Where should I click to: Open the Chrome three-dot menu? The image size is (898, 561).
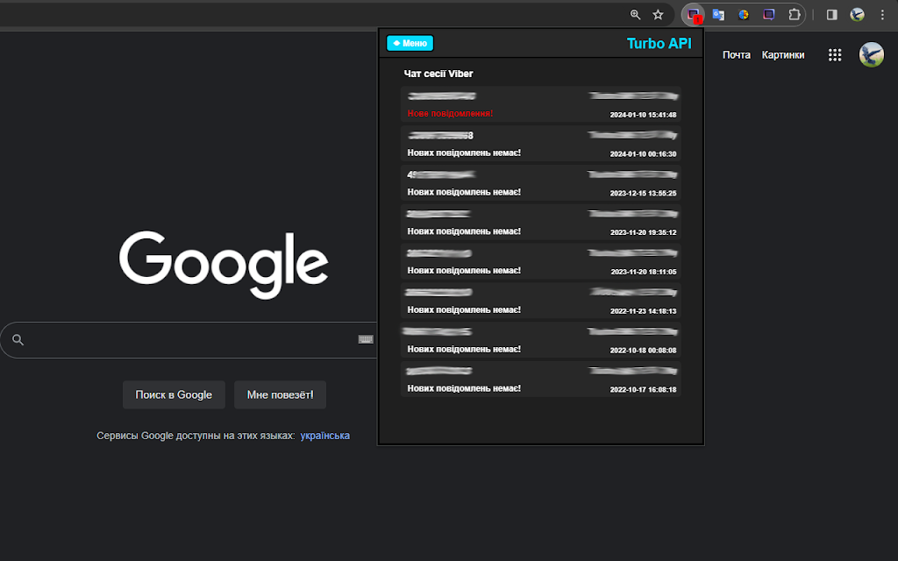[x=882, y=15]
